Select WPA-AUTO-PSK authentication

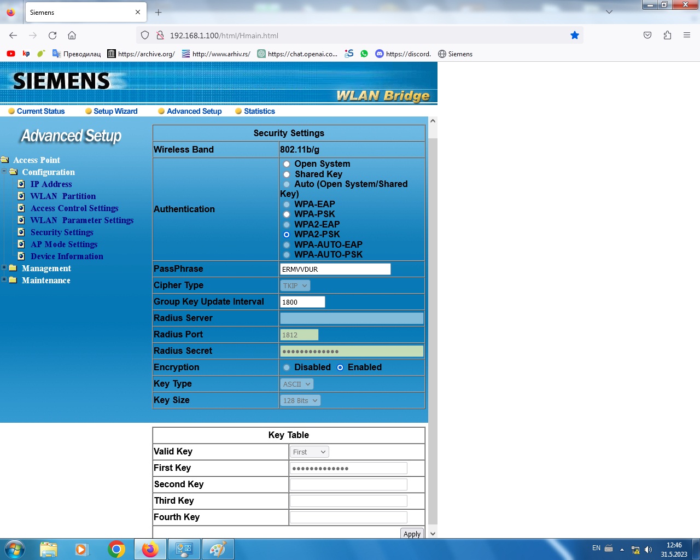[287, 255]
